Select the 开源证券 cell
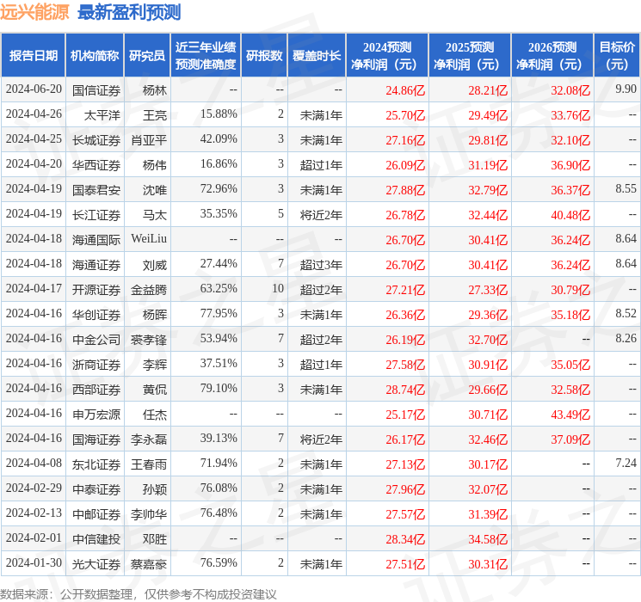This screenshot has width=641, height=602. point(96,290)
